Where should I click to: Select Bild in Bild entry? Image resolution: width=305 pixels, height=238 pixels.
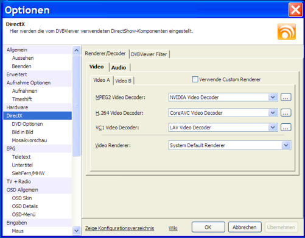click(x=38, y=132)
